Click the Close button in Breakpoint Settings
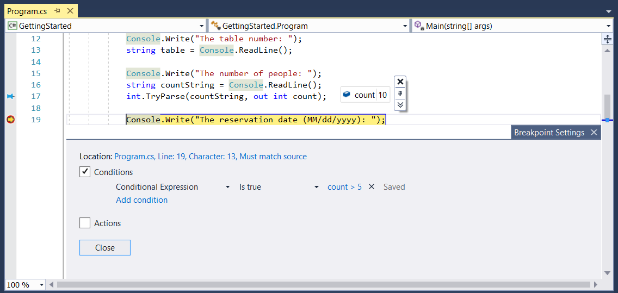Screen dimensions: 618x293 click(x=105, y=248)
